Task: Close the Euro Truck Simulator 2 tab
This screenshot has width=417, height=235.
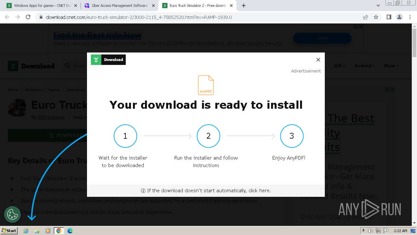Action: (x=231, y=6)
